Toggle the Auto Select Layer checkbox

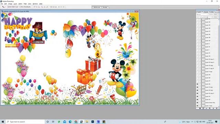(8, 7)
